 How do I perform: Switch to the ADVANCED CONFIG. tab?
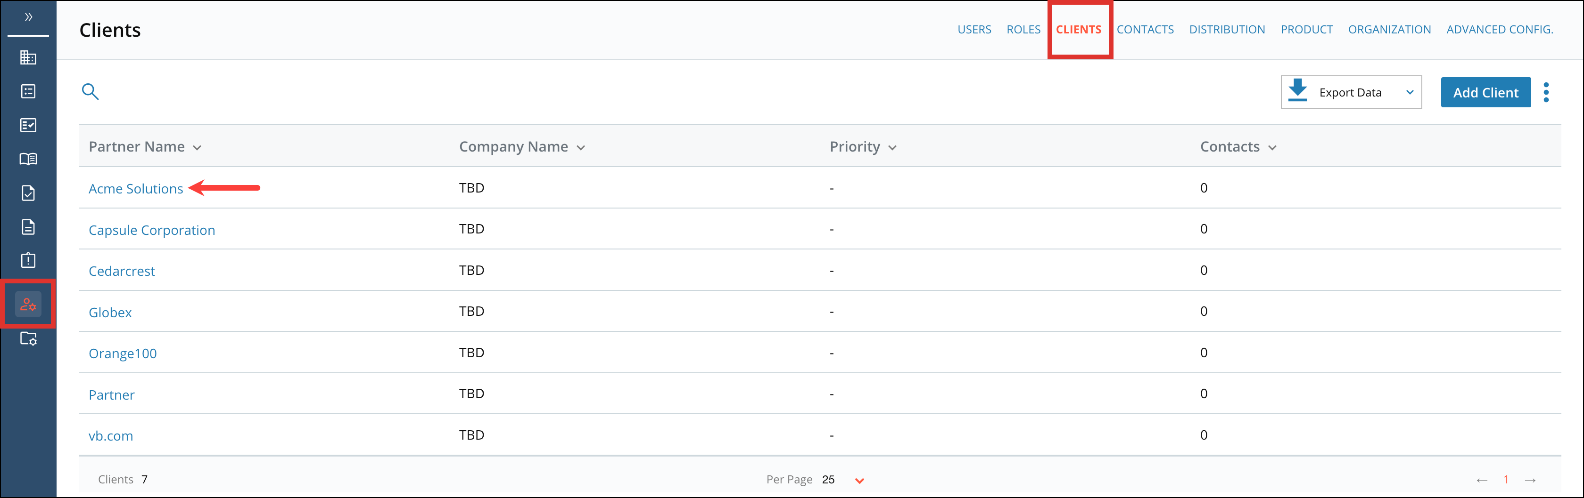click(1500, 30)
